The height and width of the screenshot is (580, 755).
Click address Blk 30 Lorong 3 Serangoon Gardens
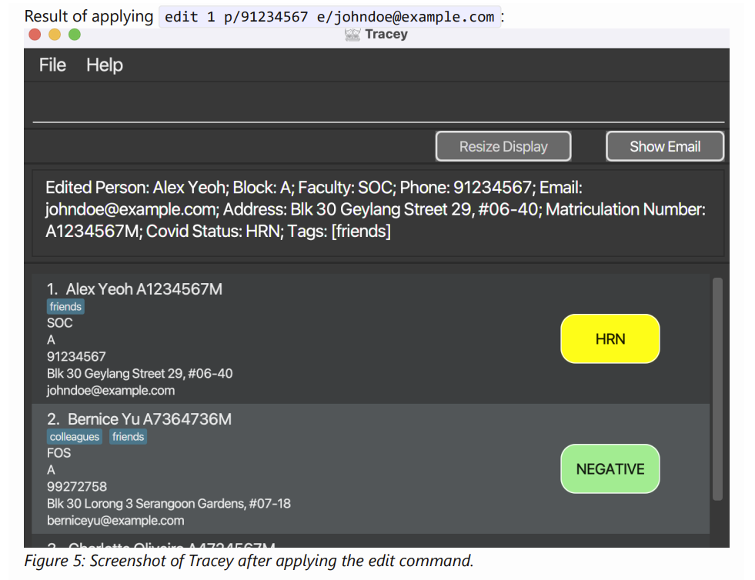pyautogui.click(x=169, y=504)
